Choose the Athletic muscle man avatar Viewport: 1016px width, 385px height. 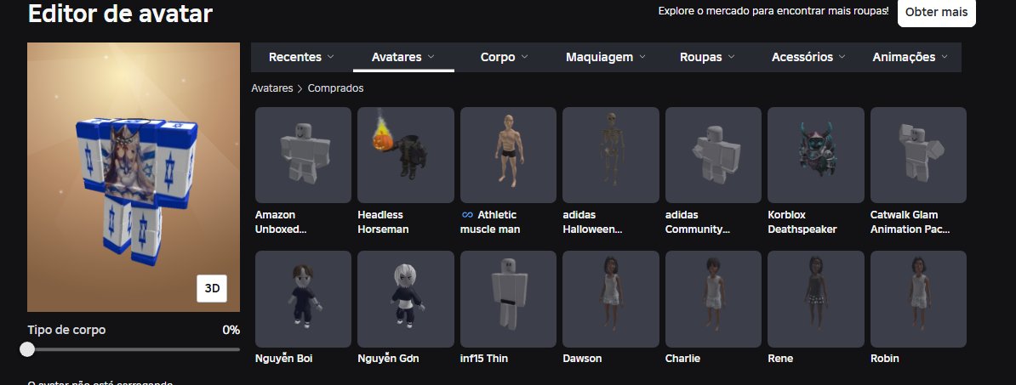click(x=508, y=156)
